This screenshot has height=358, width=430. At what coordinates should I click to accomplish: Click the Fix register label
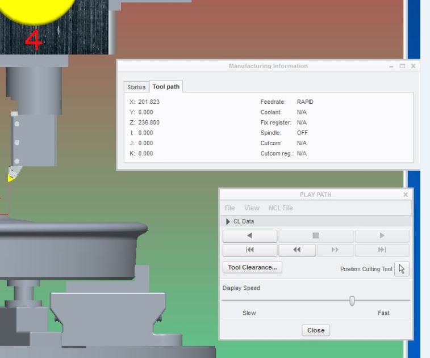pos(275,123)
